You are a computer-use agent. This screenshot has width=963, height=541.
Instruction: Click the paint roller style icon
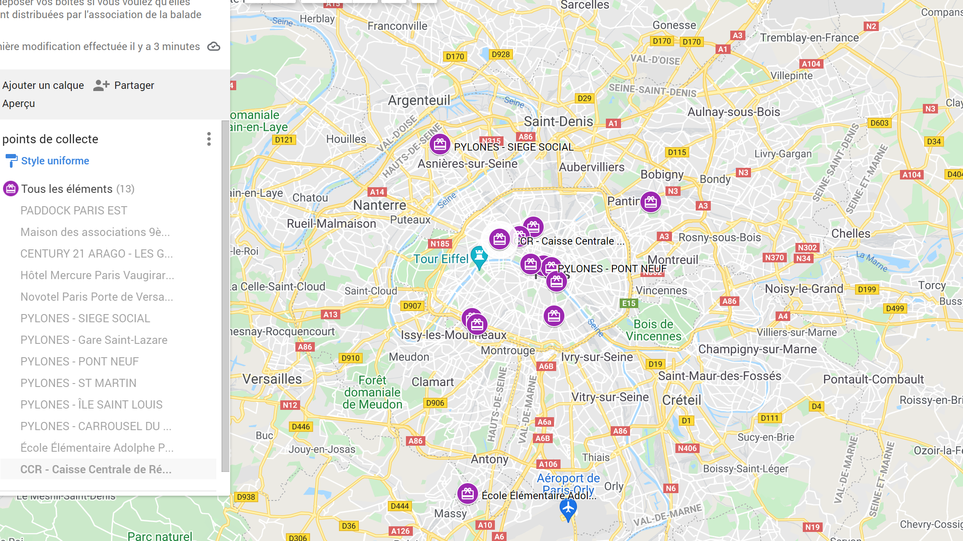click(11, 160)
